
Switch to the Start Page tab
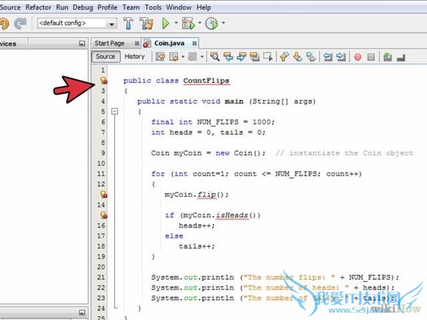click(x=109, y=43)
